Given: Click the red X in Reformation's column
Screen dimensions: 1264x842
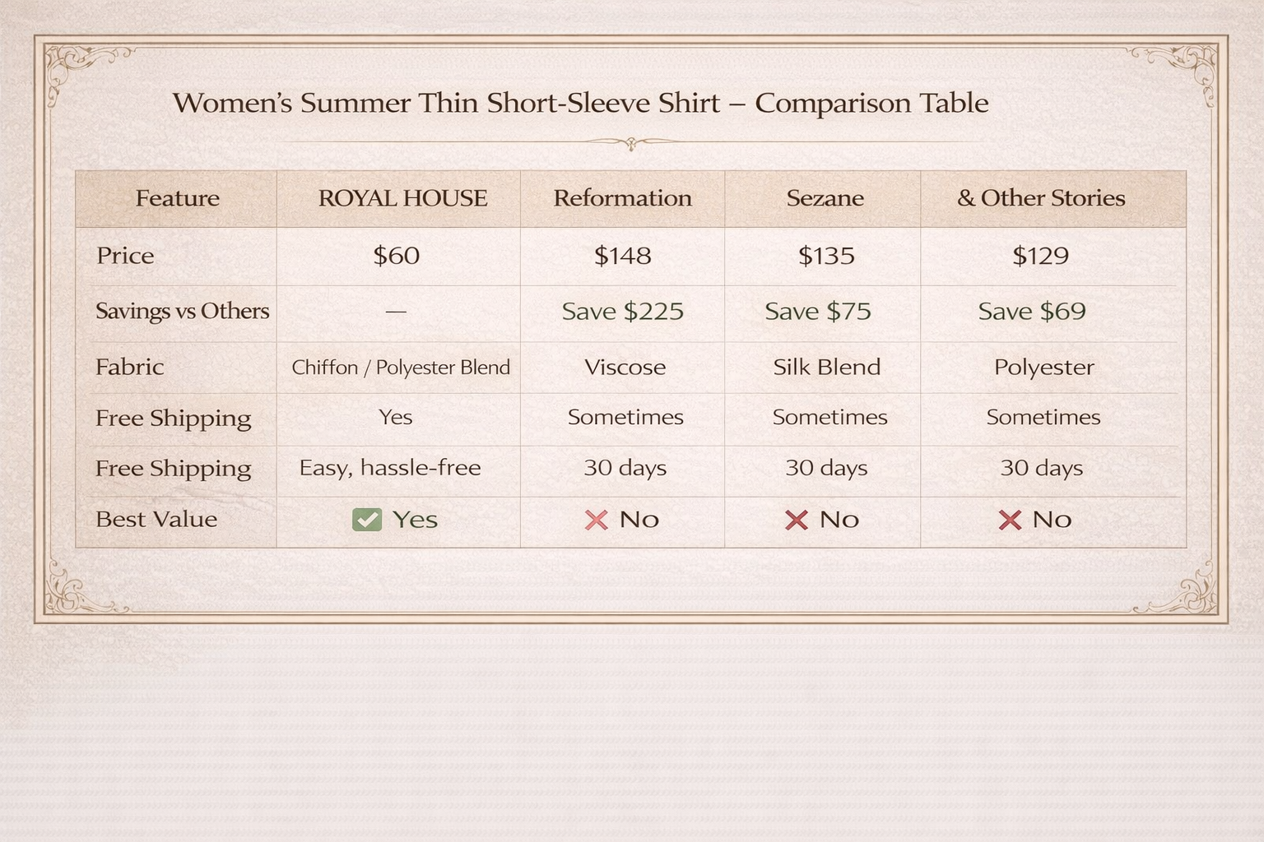Looking at the screenshot, I should [x=596, y=520].
